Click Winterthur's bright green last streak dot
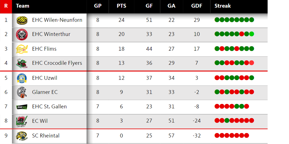The width and height of the screenshot is (289, 144). pos(252,34)
